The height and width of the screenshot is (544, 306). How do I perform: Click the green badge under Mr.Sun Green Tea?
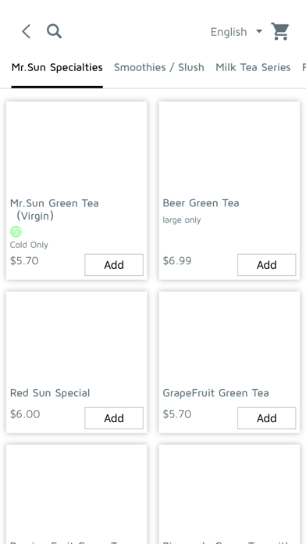16,231
